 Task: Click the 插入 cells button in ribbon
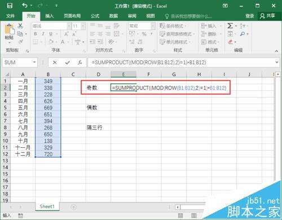tap(211, 26)
